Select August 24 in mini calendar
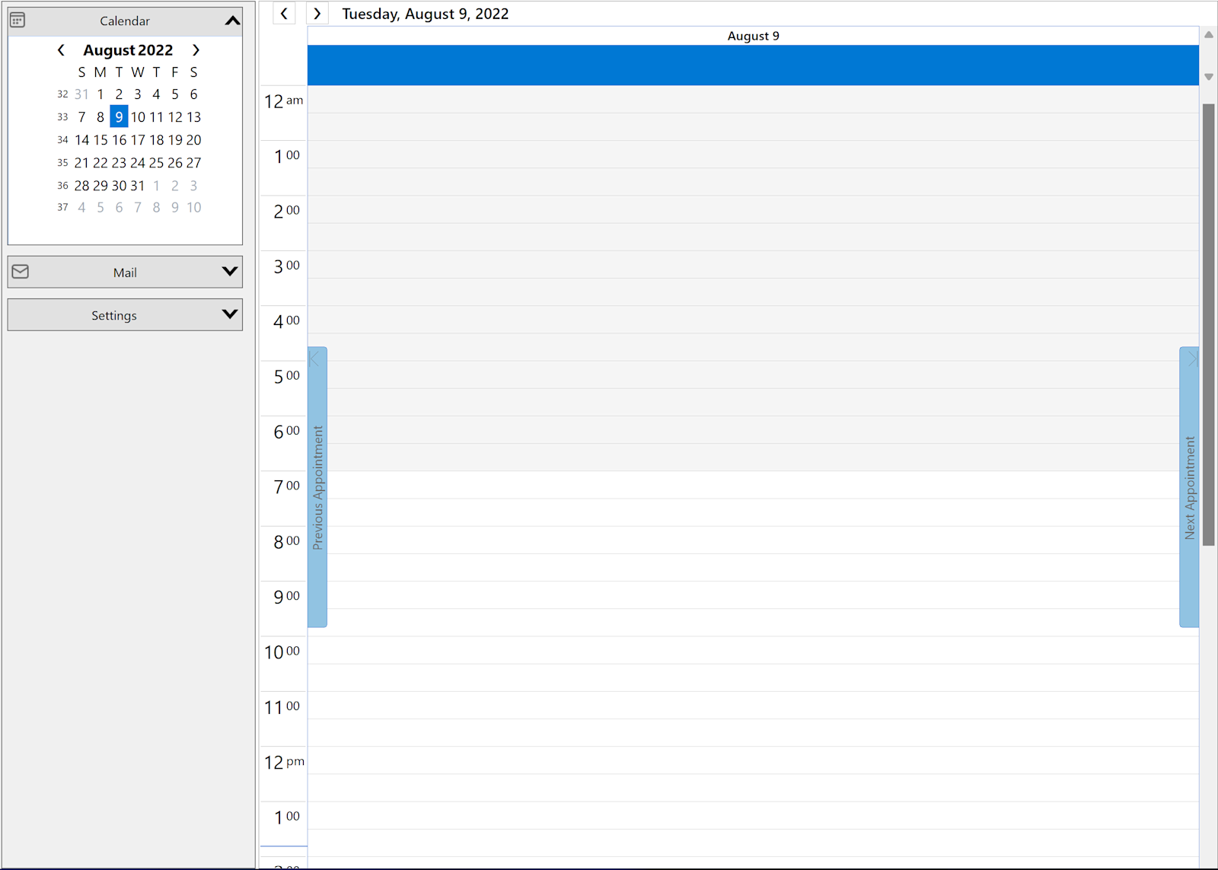Viewport: 1218px width, 870px height. point(138,163)
